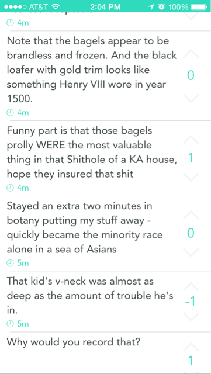Screen dimensions: 211x374
Task: Tap the -1 score on v-neck post
Action: [190, 302]
